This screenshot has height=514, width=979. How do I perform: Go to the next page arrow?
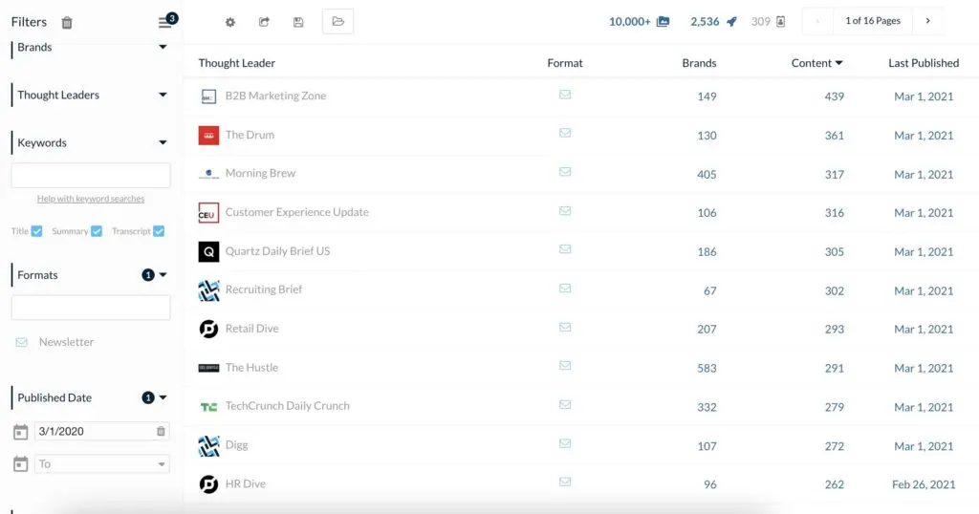(926, 21)
